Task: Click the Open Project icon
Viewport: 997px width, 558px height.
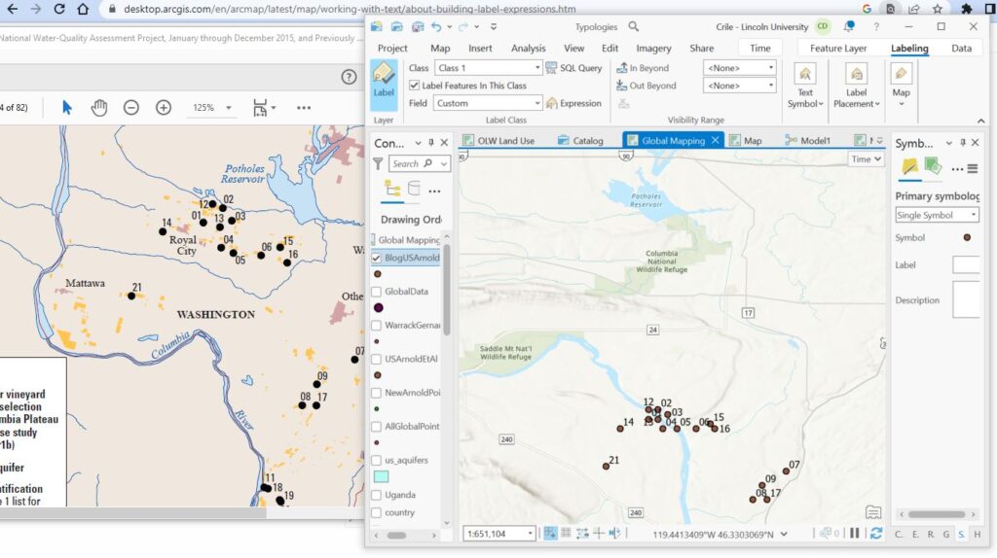Action: pos(397,26)
